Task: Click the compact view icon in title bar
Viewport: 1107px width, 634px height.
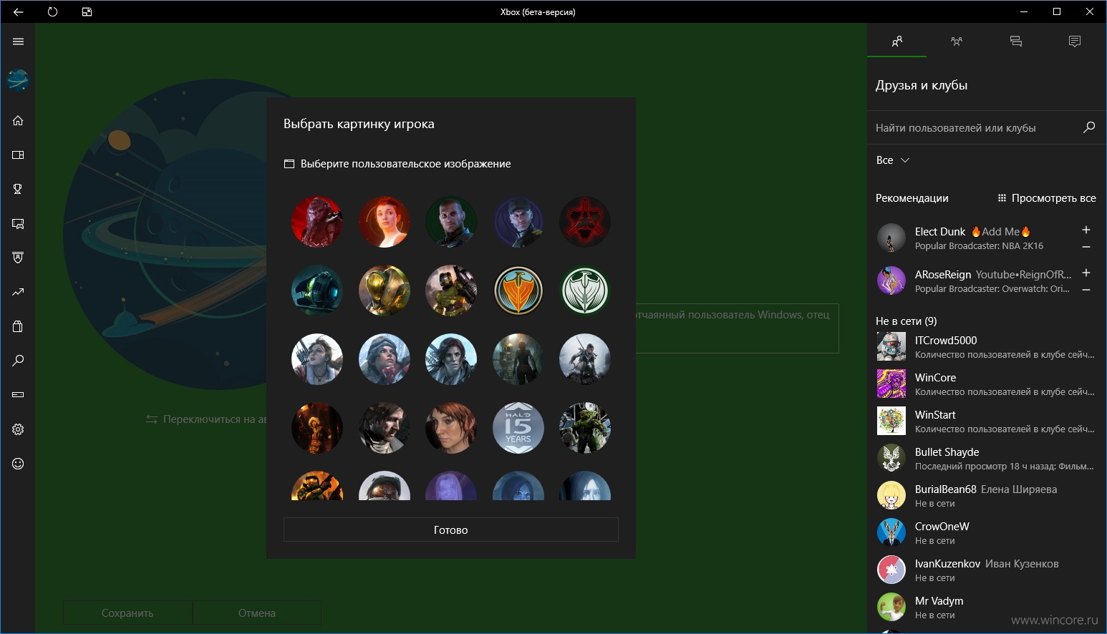Action: [x=87, y=11]
